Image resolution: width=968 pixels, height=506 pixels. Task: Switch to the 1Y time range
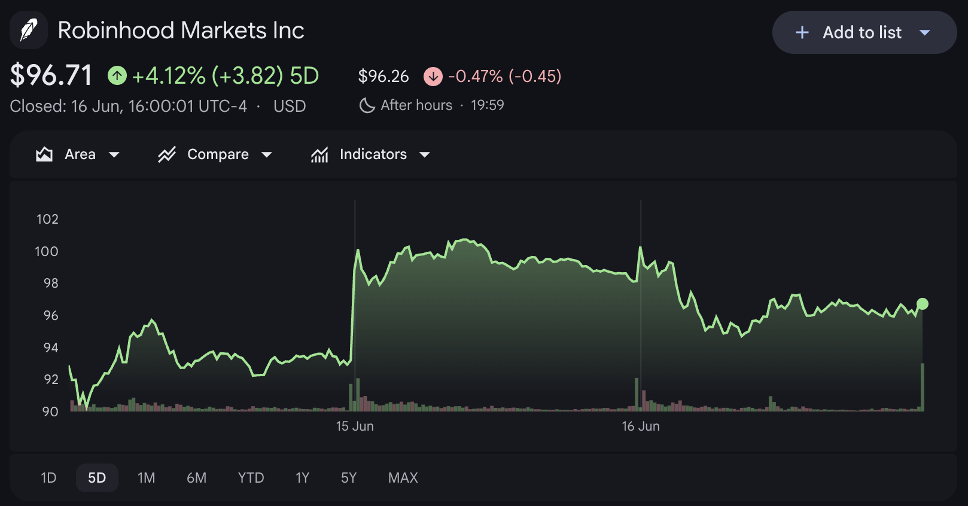tap(302, 478)
